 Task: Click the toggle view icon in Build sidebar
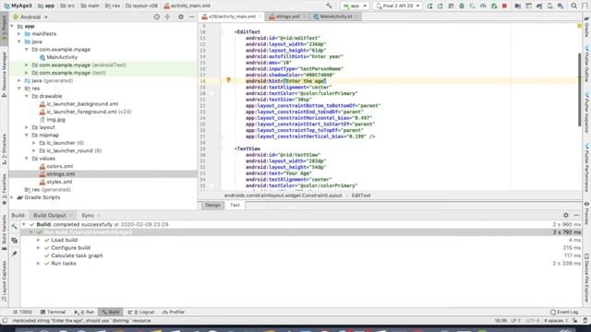[15, 240]
